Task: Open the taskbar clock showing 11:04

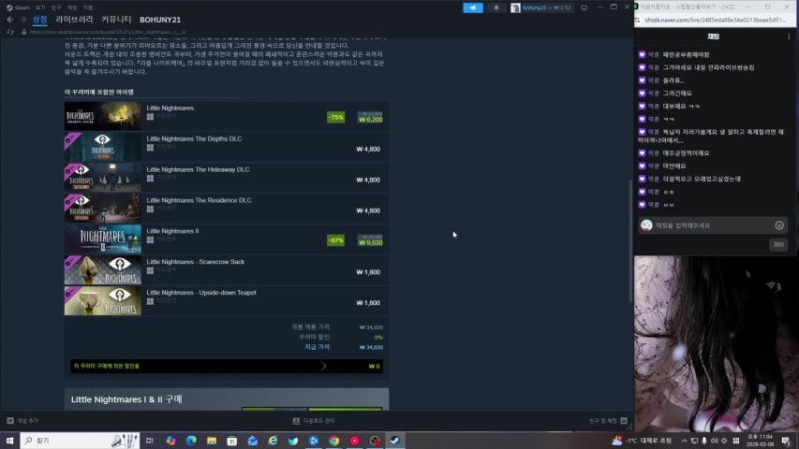Action: click(x=761, y=441)
